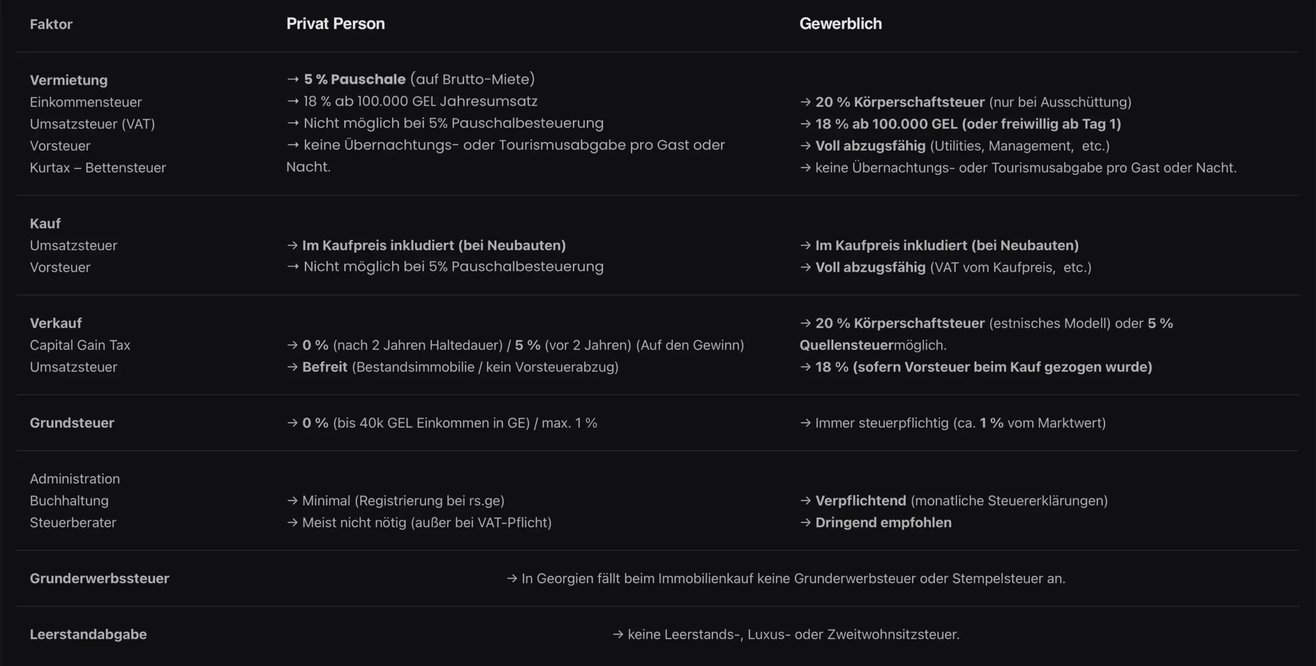This screenshot has width=1316, height=666.
Task: Click the "Steuerberater" label
Action: (73, 523)
